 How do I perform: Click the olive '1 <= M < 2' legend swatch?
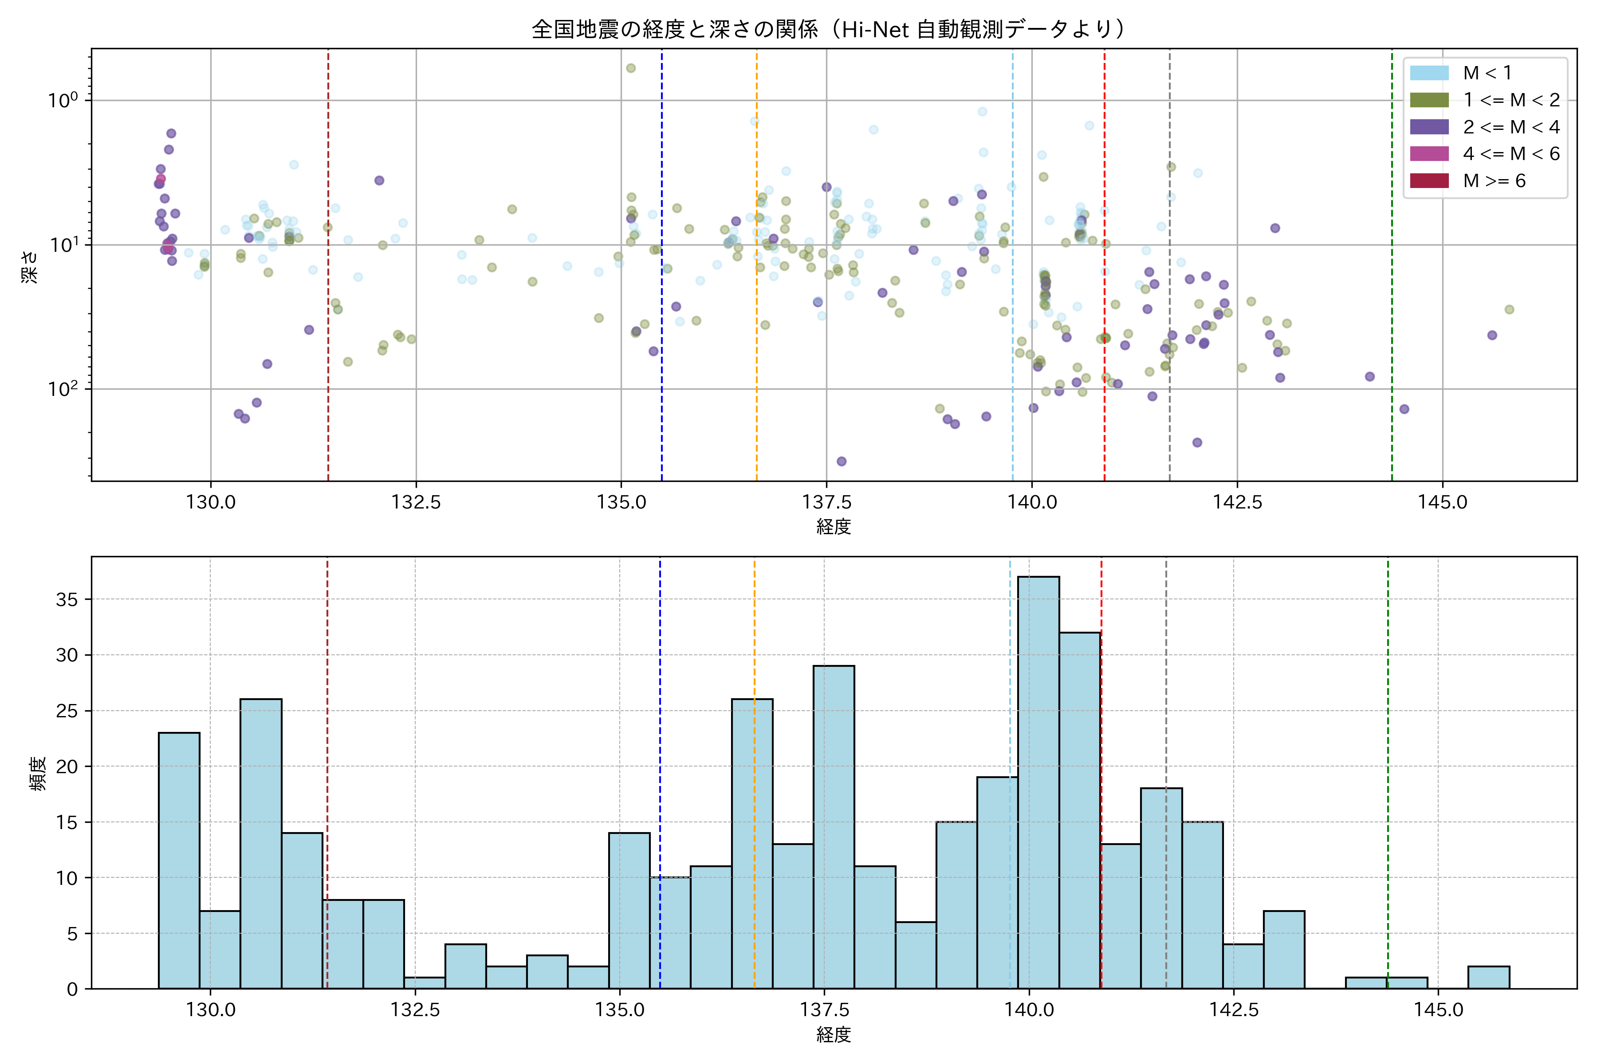click(1428, 100)
